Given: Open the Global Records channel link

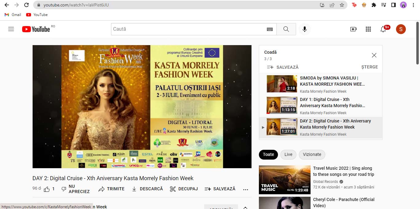Looking at the screenshot, I should tap(326, 182).
